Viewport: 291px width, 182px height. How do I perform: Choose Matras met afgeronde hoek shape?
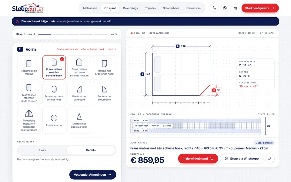coord(104,67)
